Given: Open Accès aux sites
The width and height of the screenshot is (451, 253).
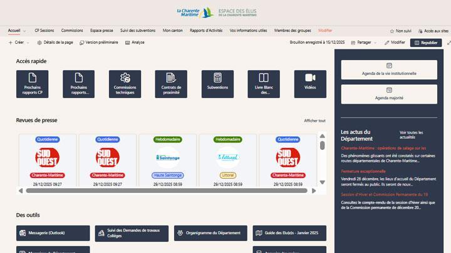Looking at the screenshot, I should [433, 31].
